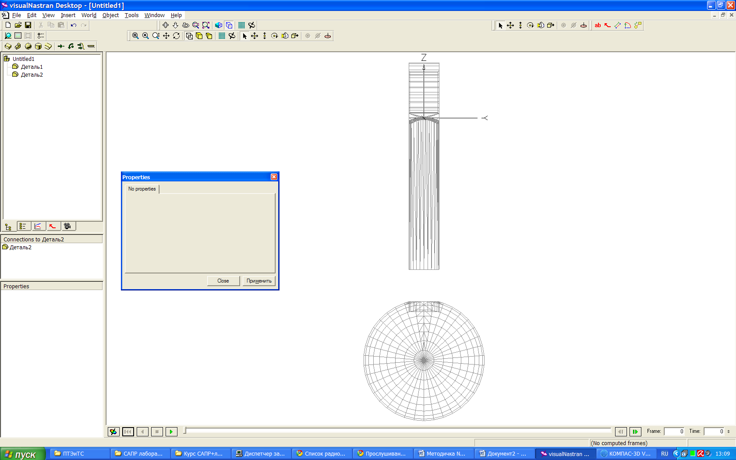Click the Undo arrow icon

74,25
